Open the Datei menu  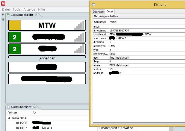6,9
